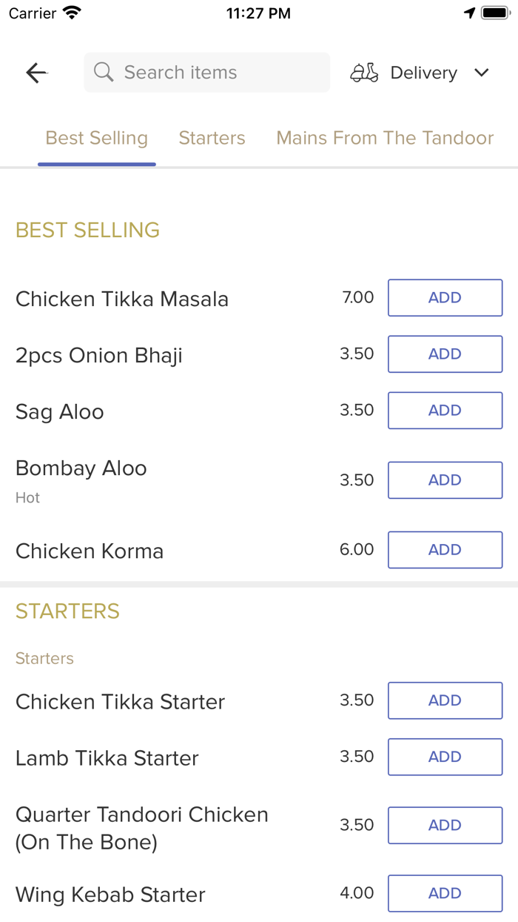The width and height of the screenshot is (518, 922).
Task: Switch to the Best Selling tab
Action: click(97, 139)
